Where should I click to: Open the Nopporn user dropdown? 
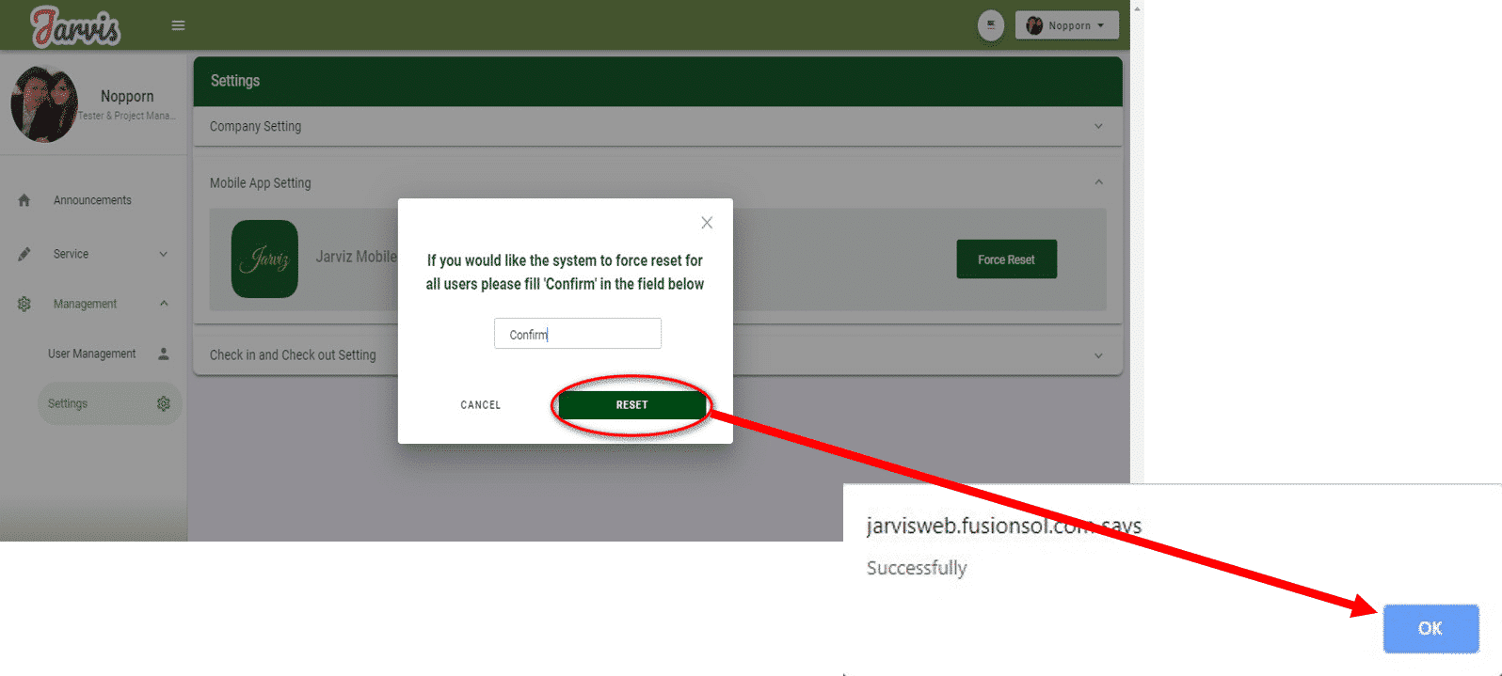pyautogui.click(x=1066, y=25)
